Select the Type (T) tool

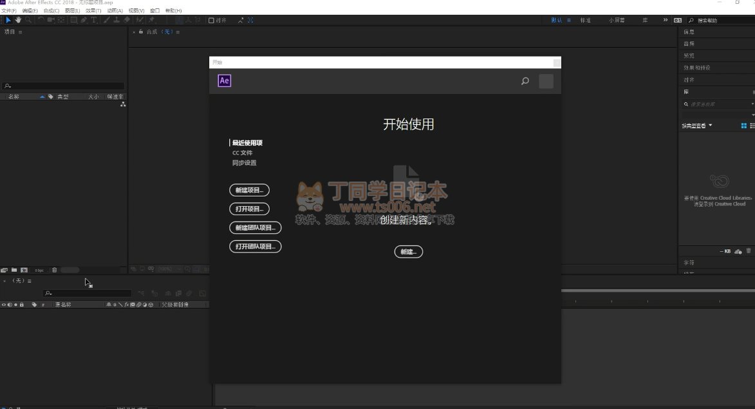93,20
